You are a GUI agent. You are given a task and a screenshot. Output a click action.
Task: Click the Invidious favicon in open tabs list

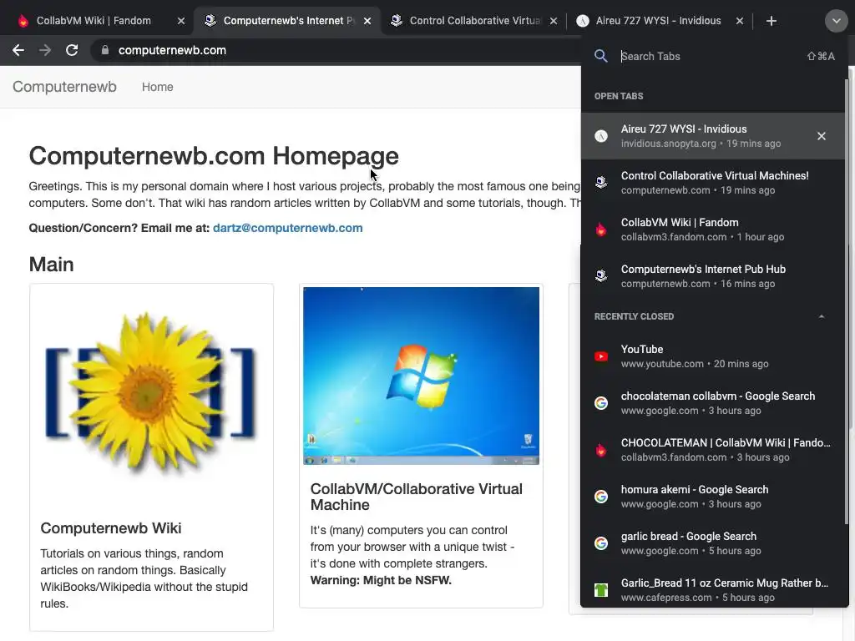tap(601, 136)
